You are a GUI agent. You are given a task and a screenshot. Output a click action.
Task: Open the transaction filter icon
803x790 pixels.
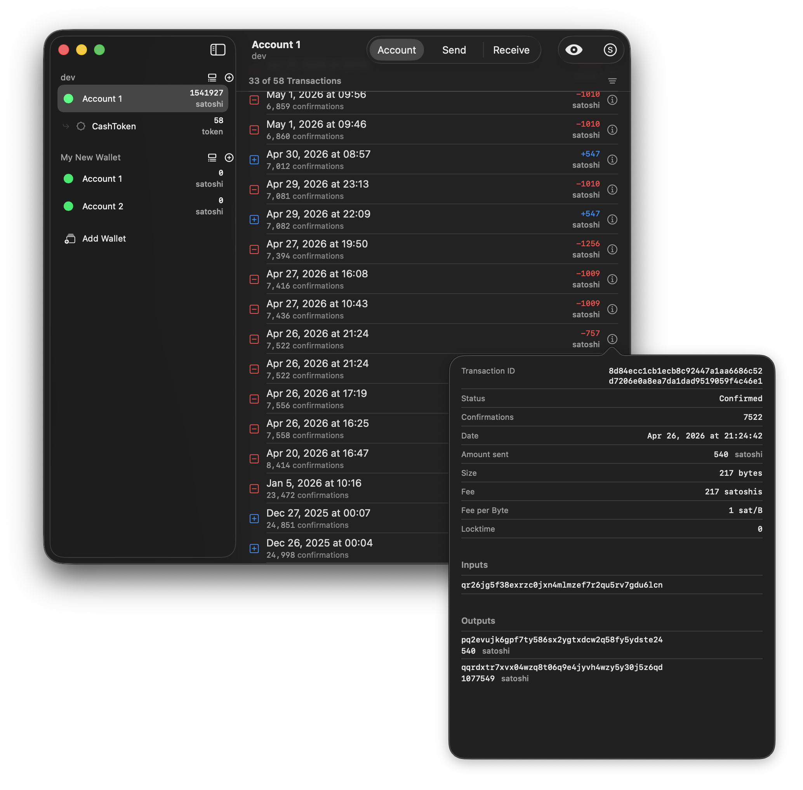[x=612, y=81]
